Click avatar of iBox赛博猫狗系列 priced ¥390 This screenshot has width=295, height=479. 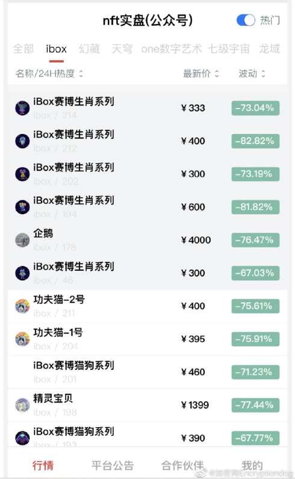pos(22,438)
